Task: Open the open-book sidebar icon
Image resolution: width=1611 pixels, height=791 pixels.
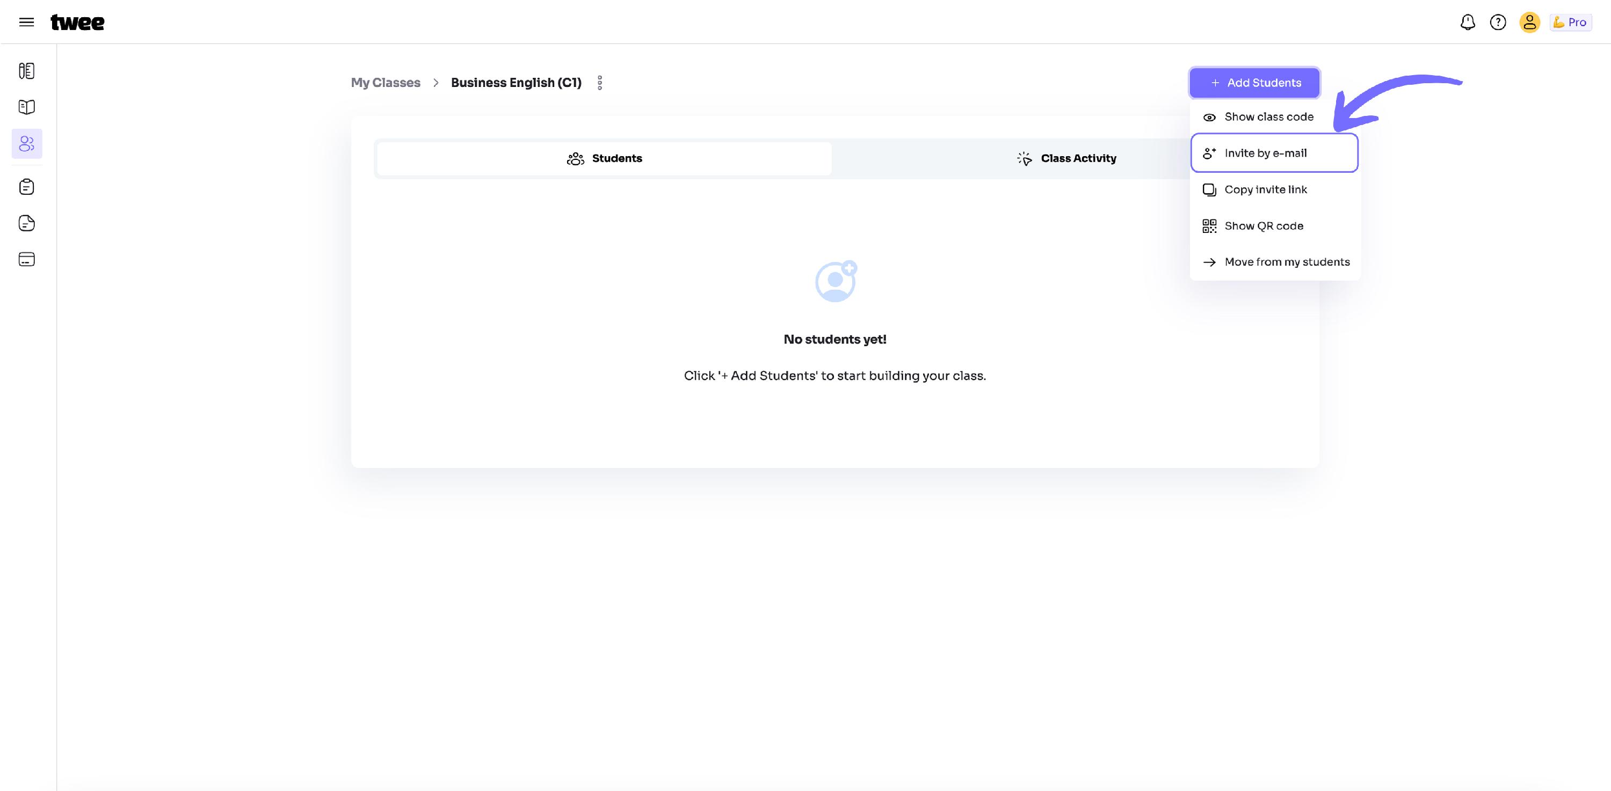Action: pyautogui.click(x=27, y=107)
